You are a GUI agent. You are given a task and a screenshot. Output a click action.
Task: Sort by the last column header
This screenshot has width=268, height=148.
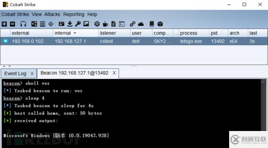click(x=258, y=33)
